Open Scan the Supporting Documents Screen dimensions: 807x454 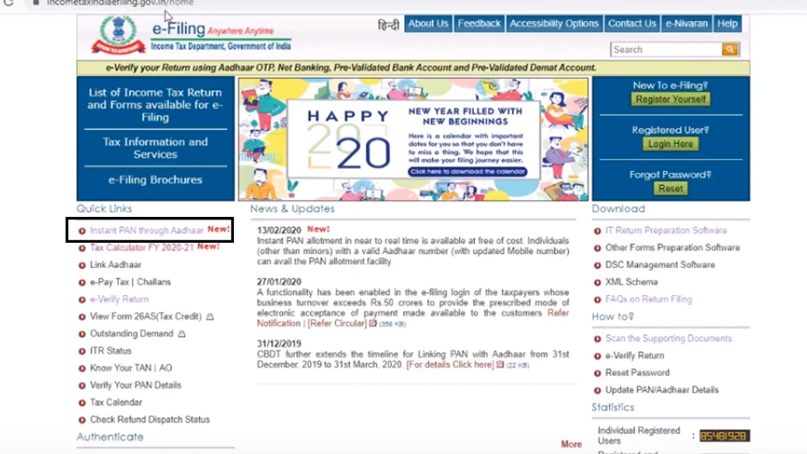tap(668, 339)
